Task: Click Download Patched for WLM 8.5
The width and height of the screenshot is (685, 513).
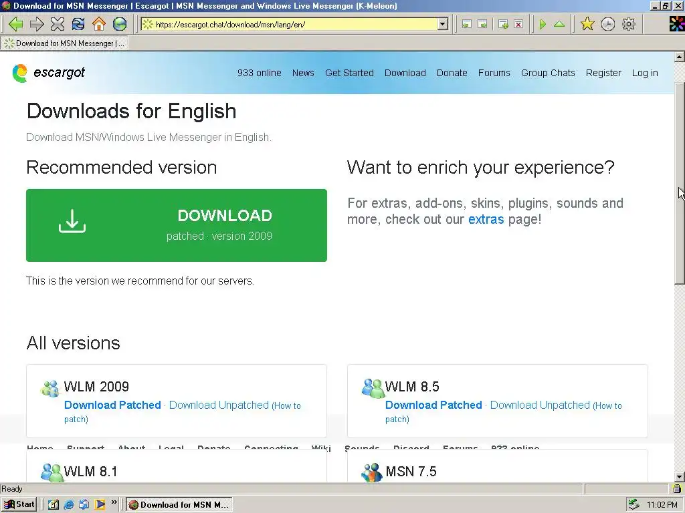Action: coord(433,405)
